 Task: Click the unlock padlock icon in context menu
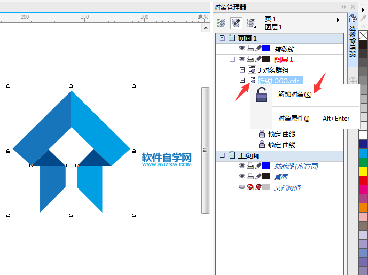[262, 95]
